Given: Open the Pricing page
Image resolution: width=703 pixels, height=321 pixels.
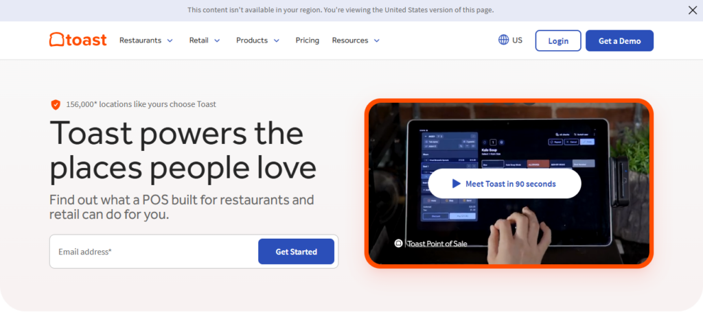Looking at the screenshot, I should 307,40.
